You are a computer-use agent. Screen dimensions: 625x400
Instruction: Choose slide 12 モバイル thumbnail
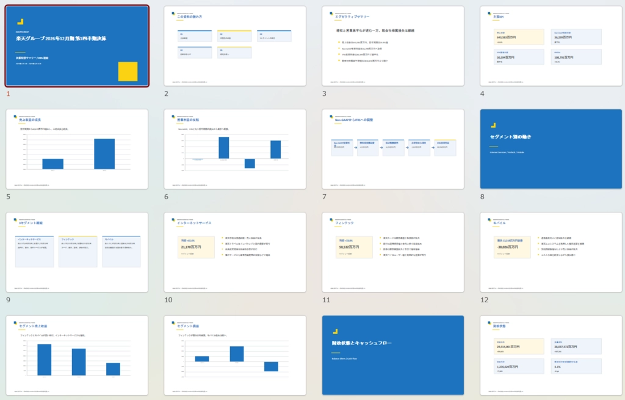point(551,252)
